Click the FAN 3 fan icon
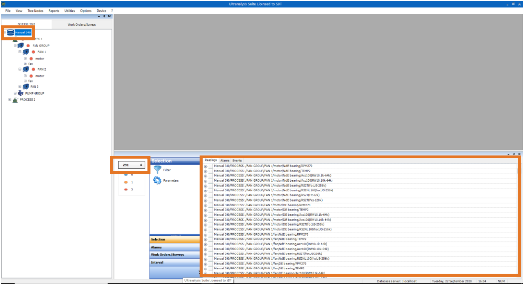The width and height of the screenshot is (524, 285). (x=26, y=87)
